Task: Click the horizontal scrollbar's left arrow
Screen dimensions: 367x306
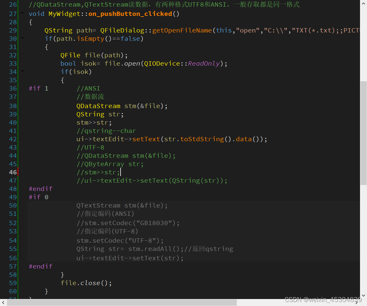Action: [2, 303]
